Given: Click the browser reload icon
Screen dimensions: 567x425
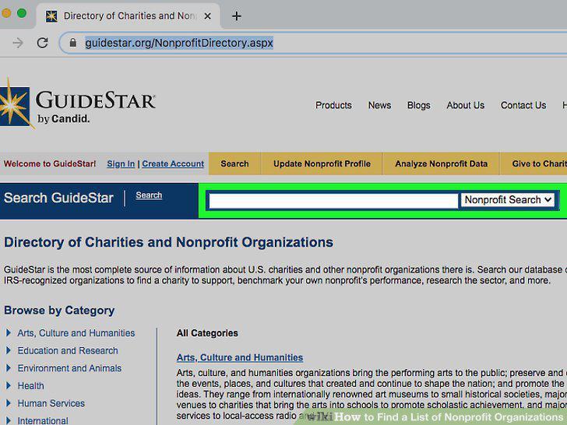Looking at the screenshot, I should [x=42, y=43].
